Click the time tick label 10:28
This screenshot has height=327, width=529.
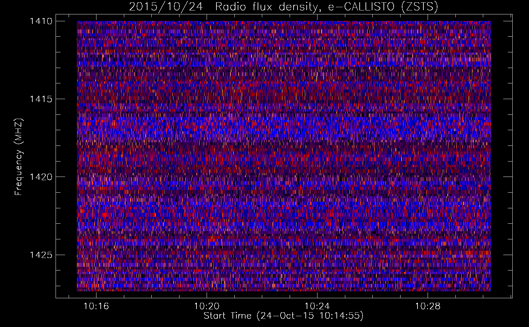click(428, 306)
